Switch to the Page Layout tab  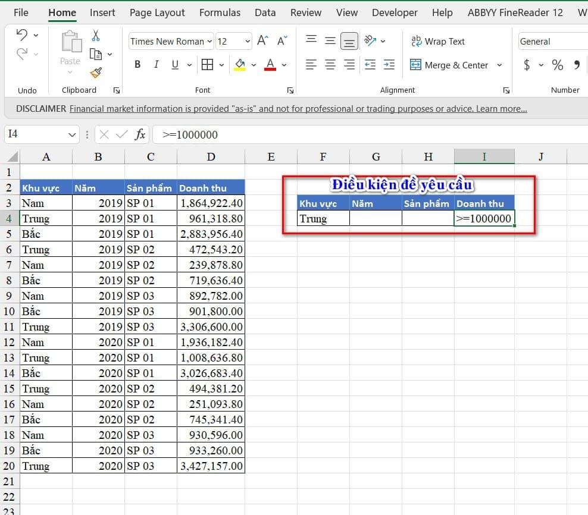(x=157, y=12)
